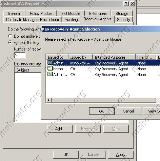Click the boran certificate icon
Screen dimensions: 160x161
click(50, 68)
